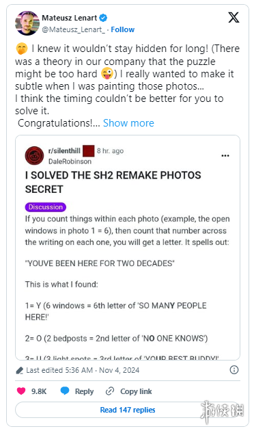The height and width of the screenshot is (431, 254).
Task: Expand tweet with Show more
Action: click(128, 123)
